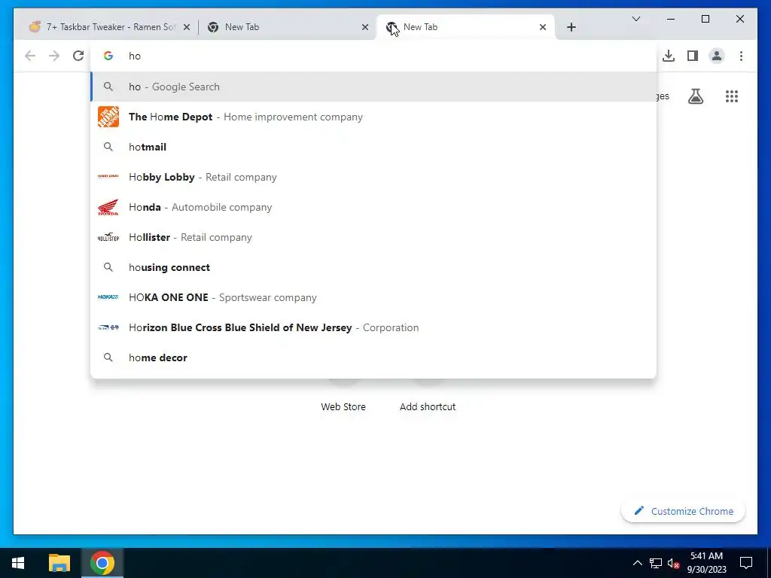This screenshot has height=578, width=771.
Task: Open the taskbar clock and date
Action: coord(706,563)
